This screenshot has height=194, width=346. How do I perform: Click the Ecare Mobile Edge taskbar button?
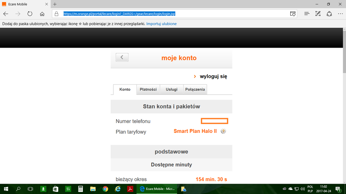157,189
